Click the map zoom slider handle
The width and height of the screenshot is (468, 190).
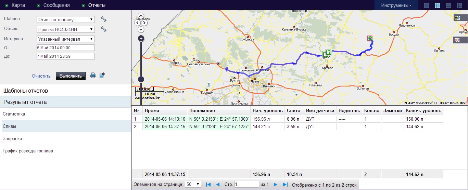141,79
